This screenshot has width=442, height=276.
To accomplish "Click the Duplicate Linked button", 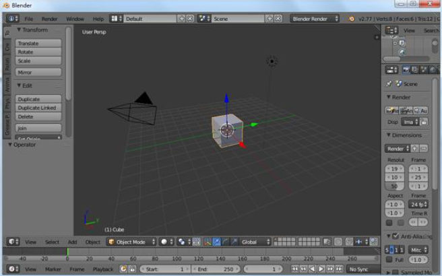I will tap(38, 108).
